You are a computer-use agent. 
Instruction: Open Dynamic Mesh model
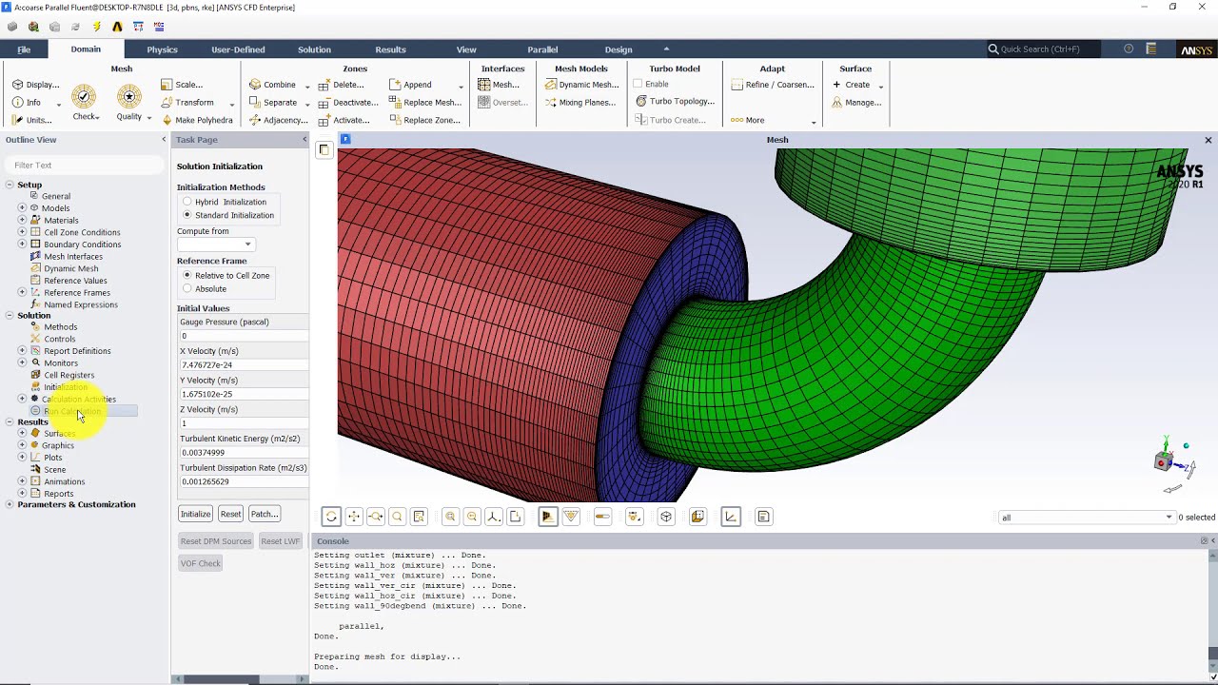click(x=582, y=85)
